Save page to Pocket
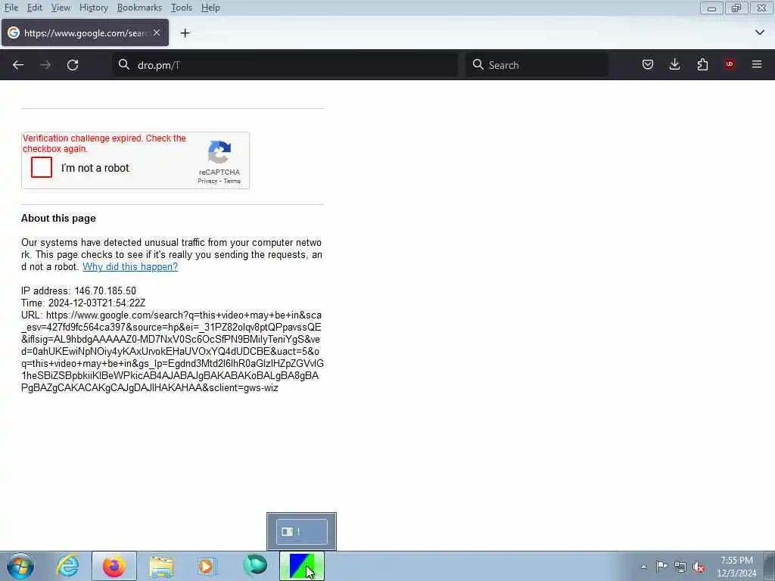 tap(648, 65)
